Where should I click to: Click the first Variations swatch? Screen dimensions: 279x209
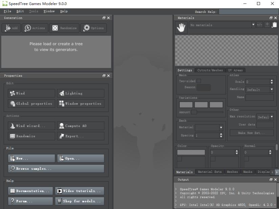(186, 105)
